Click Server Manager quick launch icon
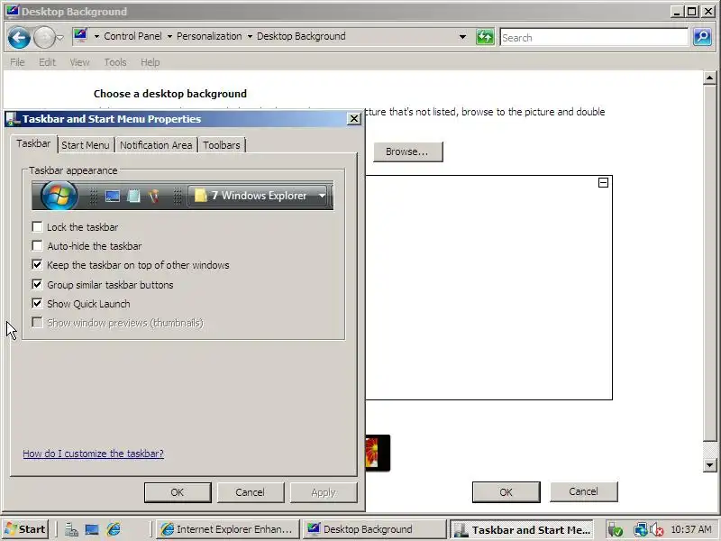This screenshot has width=721, height=541. tap(71, 529)
